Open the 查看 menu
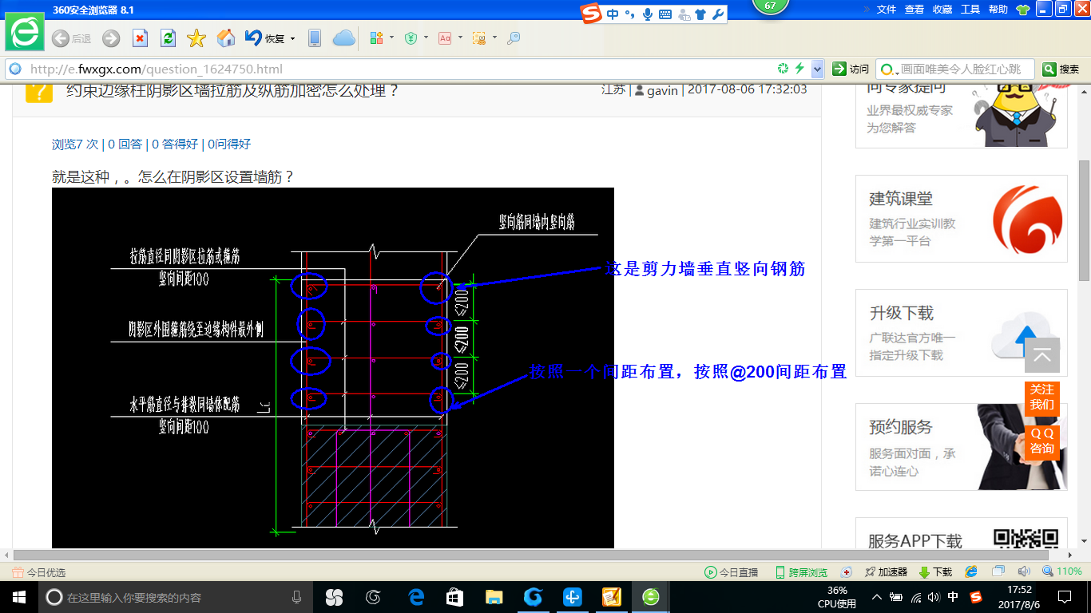 tap(914, 10)
